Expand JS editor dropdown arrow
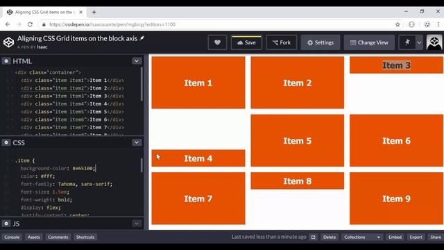The height and width of the screenshot is (250, 444). (x=137, y=224)
